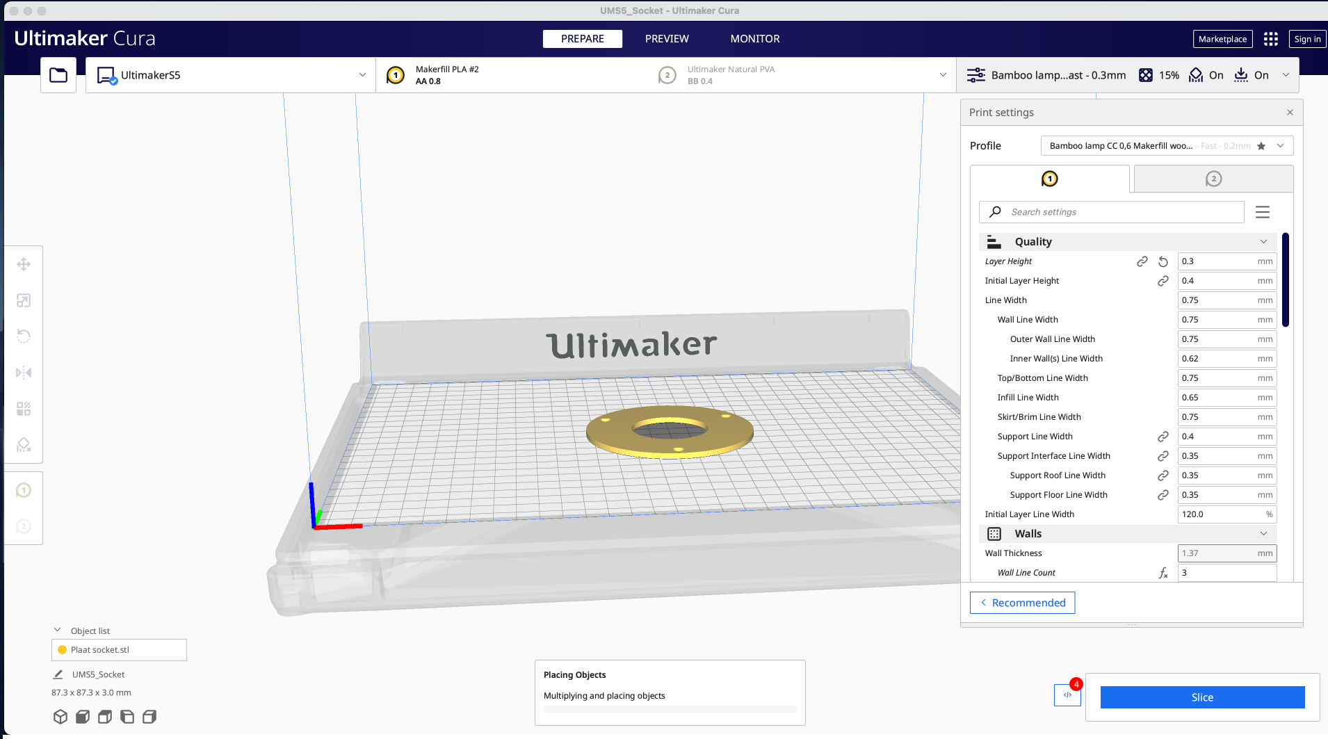Viewport: 1328px width, 739px height.
Task: Select the extruder 1 settings tab
Action: 1050,179
